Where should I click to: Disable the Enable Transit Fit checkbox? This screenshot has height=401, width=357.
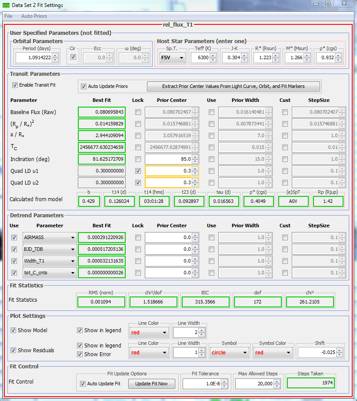(x=15, y=85)
